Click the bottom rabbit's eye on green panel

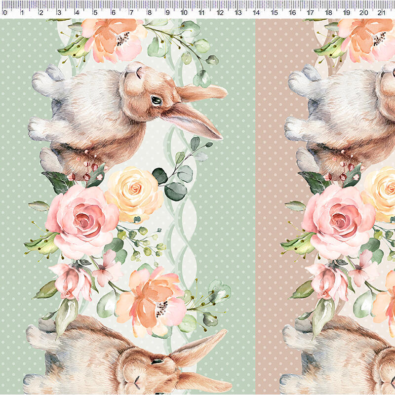coord(157,362)
